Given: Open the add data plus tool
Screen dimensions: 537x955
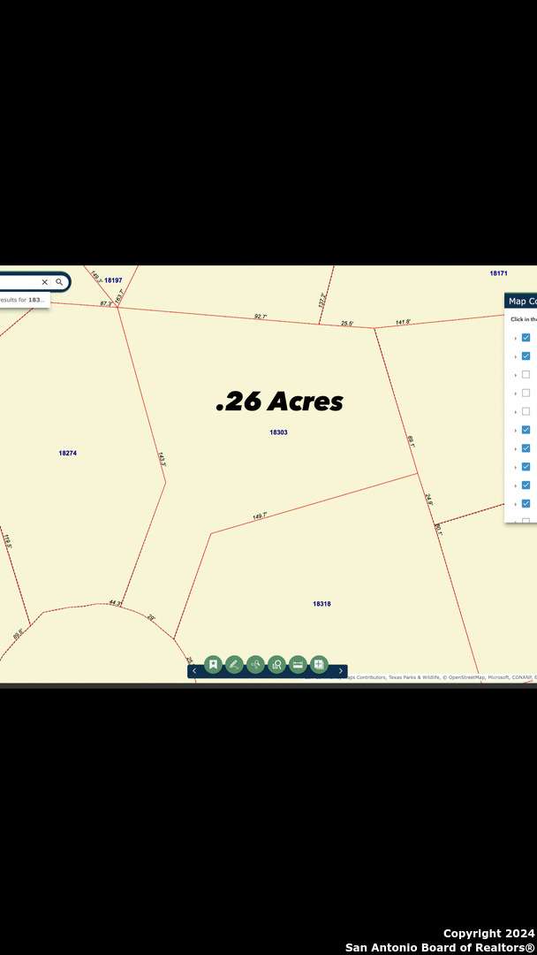Looking at the screenshot, I should coord(319,665).
